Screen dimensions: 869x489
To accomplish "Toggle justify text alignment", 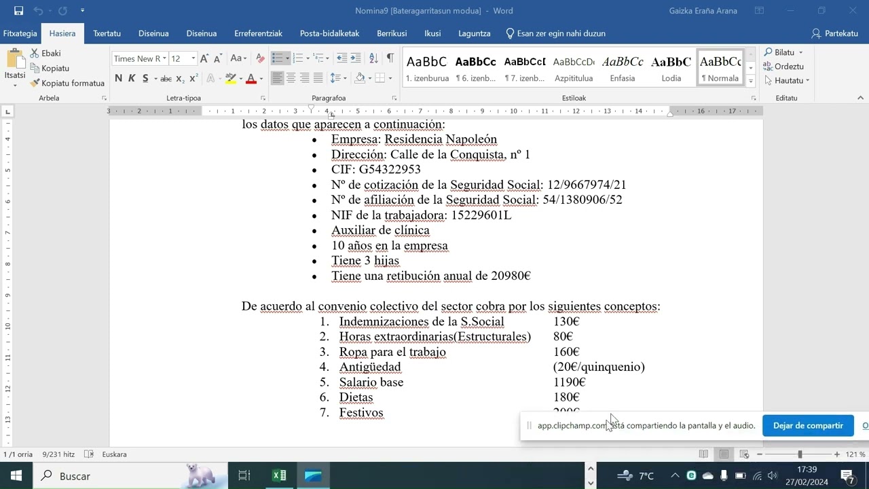I will [318, 79].
